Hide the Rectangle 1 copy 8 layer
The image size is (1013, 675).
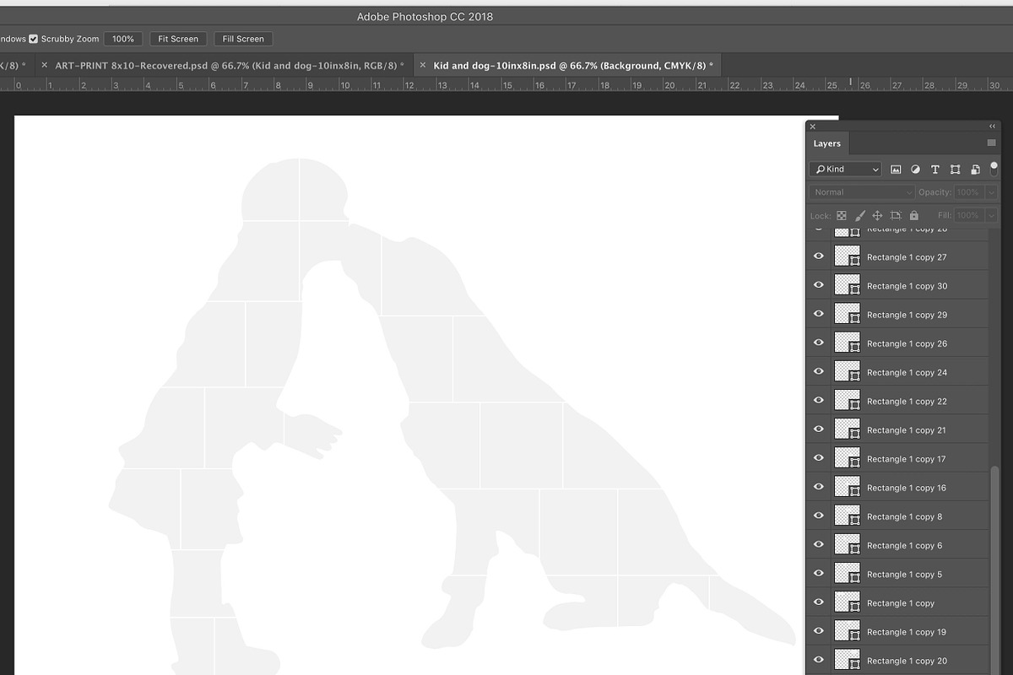pyautogui.click(x=818, y=516)
